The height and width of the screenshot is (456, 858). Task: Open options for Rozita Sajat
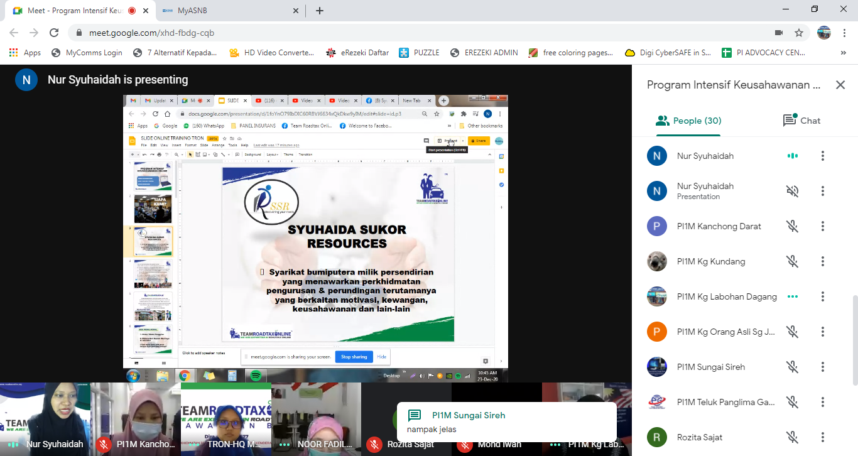pos(823,437)
